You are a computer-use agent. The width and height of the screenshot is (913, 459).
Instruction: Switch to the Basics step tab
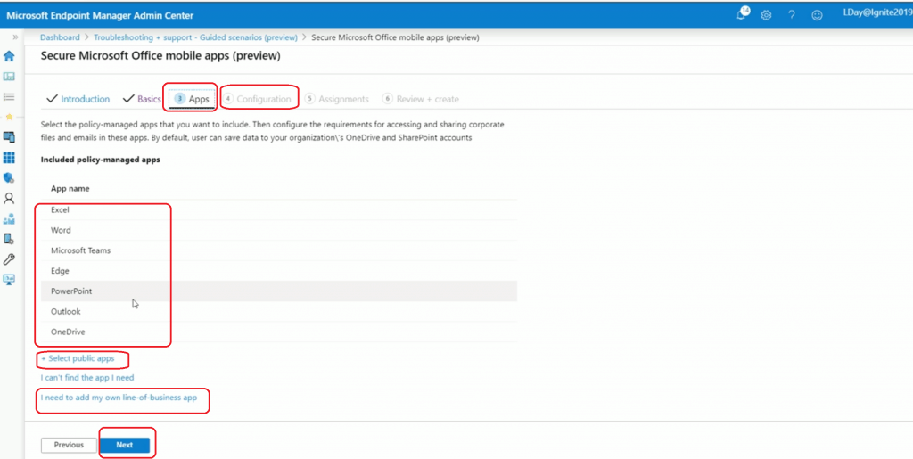[142, 99]
